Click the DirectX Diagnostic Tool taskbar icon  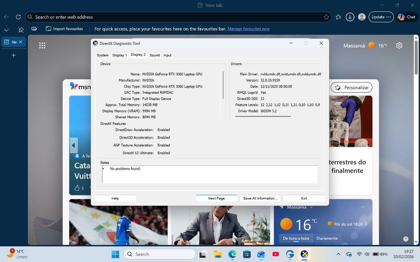304,254
